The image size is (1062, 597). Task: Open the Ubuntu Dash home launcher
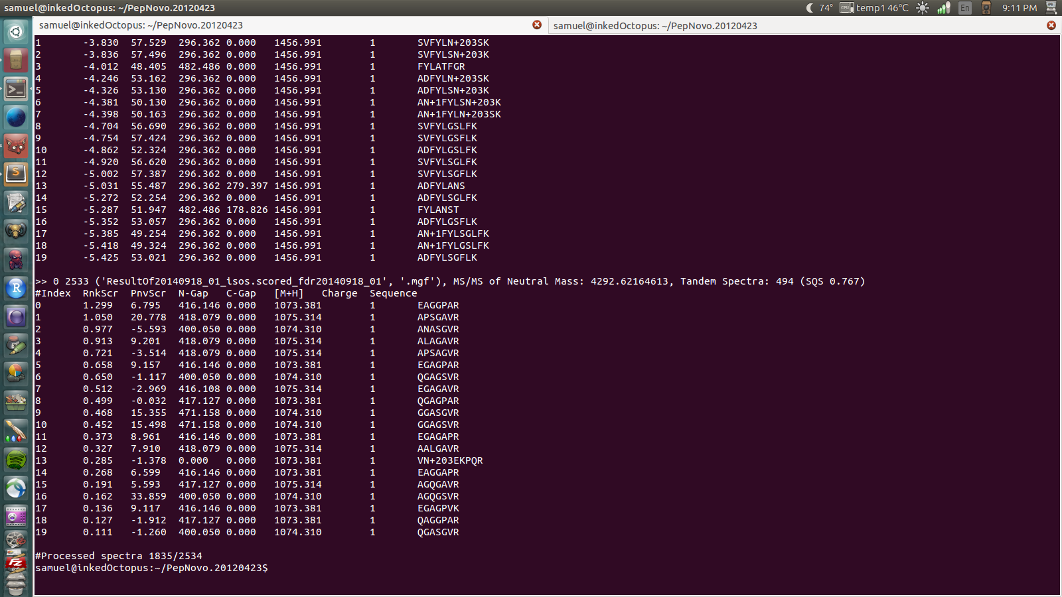click(x=16, y=31)
